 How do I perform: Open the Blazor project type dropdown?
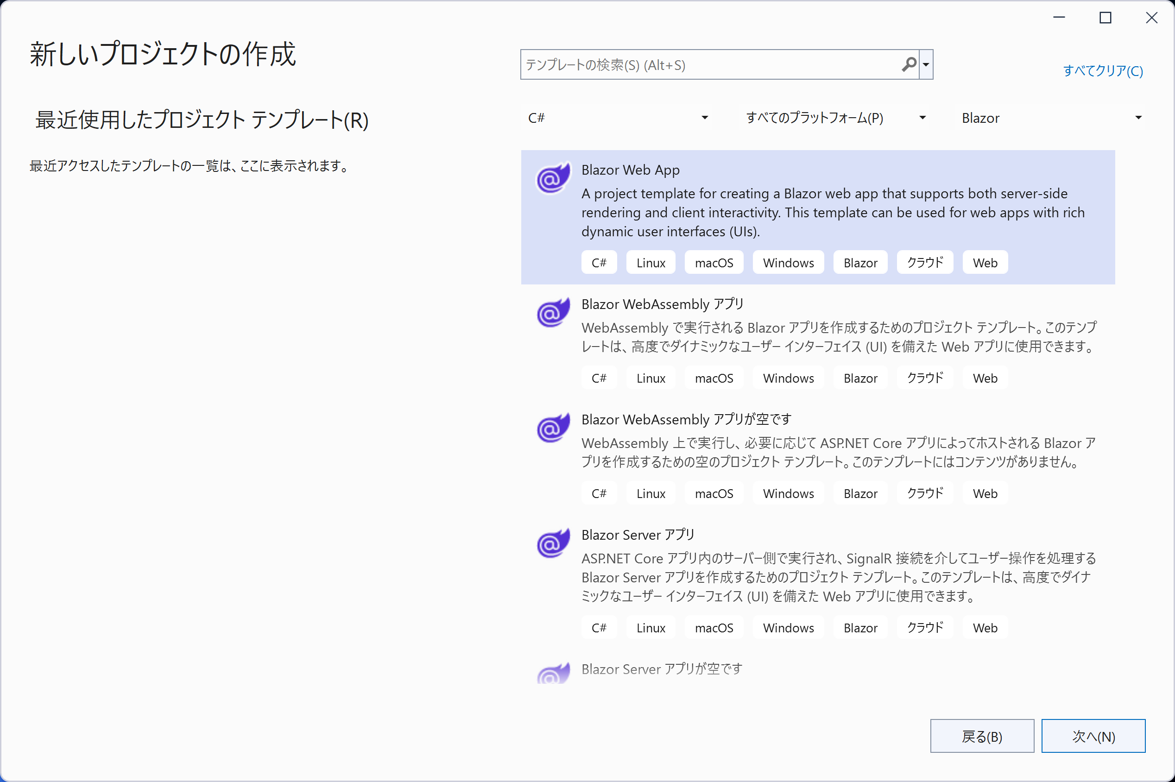tap(1051, 118)
